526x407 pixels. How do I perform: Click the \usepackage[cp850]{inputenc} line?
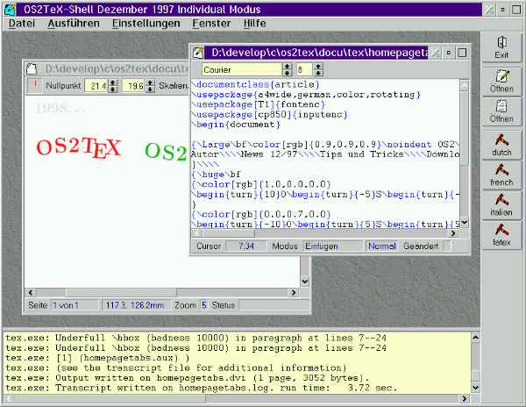tap(270, 115)
